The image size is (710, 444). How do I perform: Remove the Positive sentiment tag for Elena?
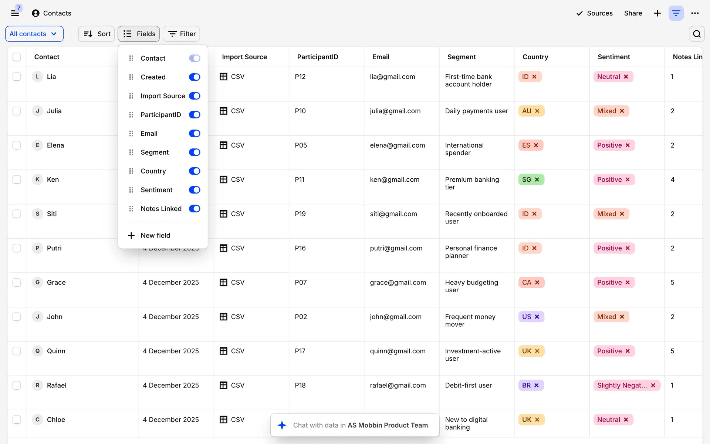pyautogui.click(x=628, y=145)
